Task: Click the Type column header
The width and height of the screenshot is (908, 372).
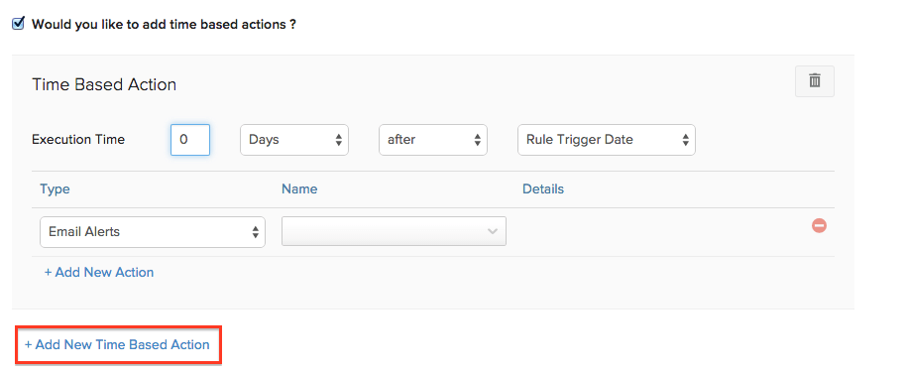Action: [x=55, y=189]
